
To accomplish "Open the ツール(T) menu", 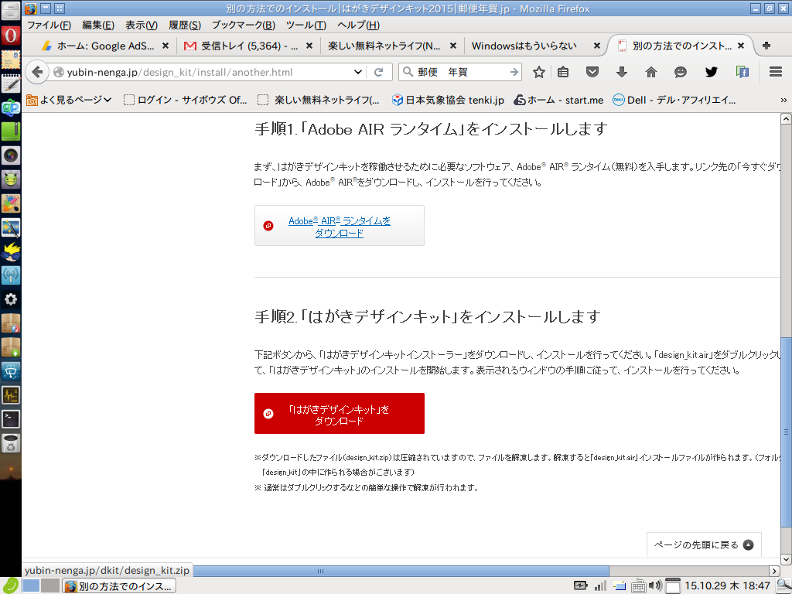I will point(306,25).
